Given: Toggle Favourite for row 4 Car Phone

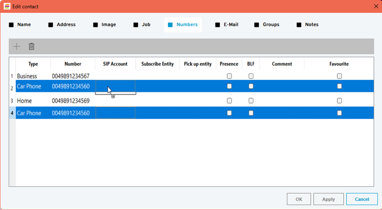Looking at the screenshot, I should (339, 113).
